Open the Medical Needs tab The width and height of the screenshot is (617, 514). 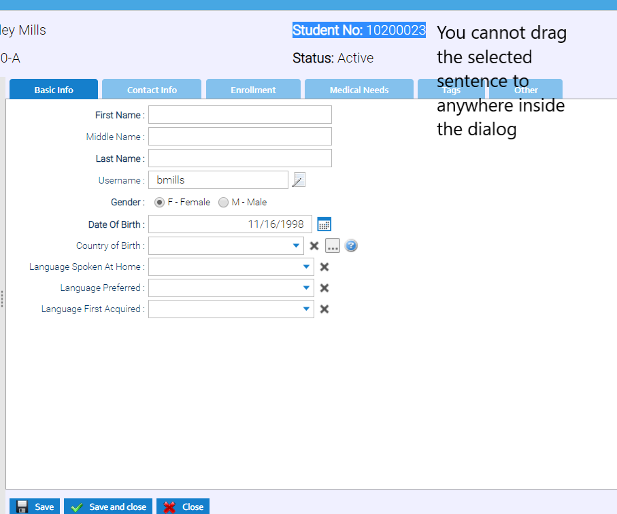click(358, 90)
